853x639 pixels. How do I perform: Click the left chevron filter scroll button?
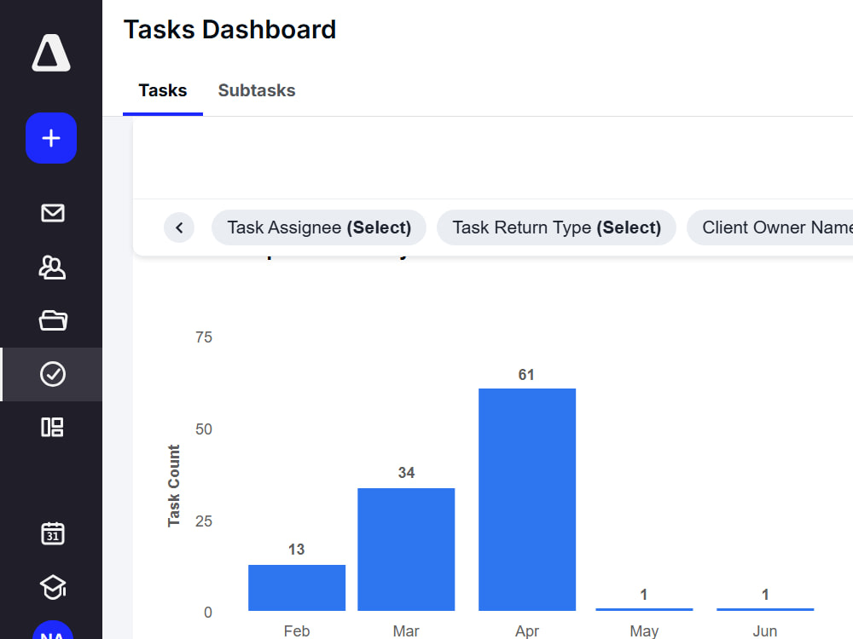pos(179,227)
